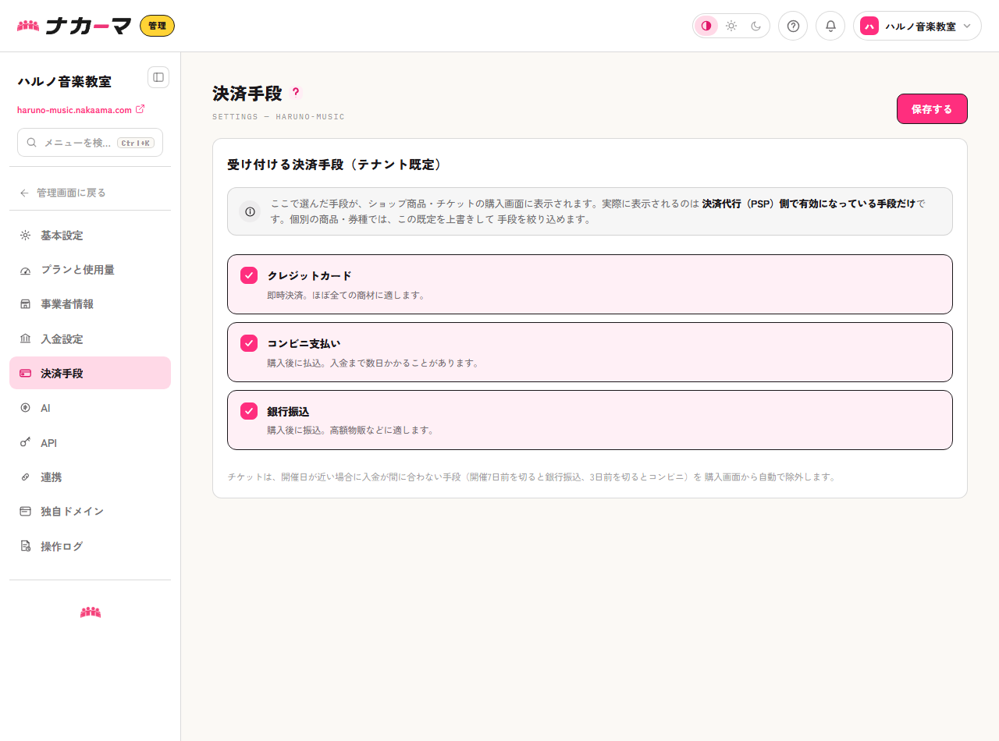Click the クレジットカード label text

(x=309, y=276)
